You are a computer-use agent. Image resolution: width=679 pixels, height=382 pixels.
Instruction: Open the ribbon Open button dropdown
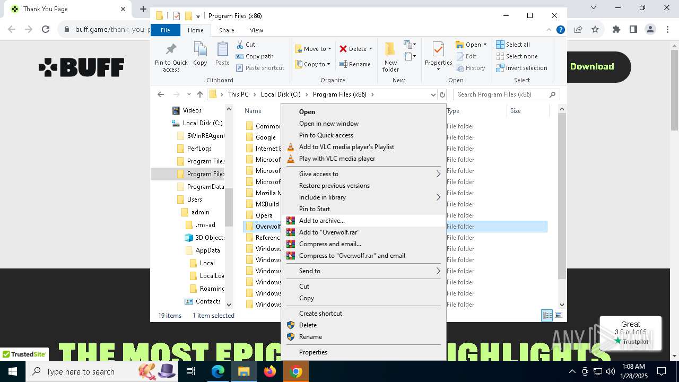[484, 45]
